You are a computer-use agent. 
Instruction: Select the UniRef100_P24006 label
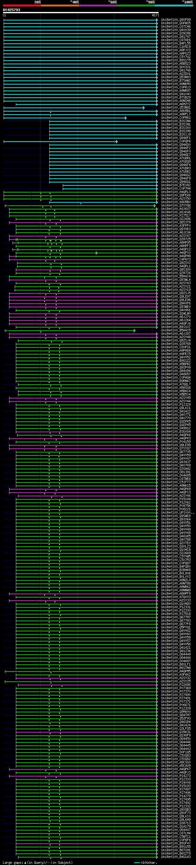click(x=176, y=782)
